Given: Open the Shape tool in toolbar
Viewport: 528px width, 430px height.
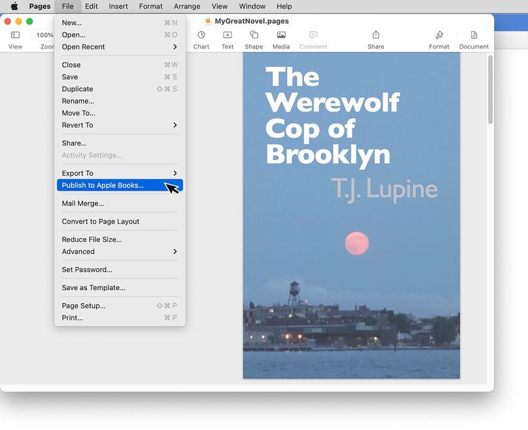Looking at the screenshot, I should (x=254, y=35).
